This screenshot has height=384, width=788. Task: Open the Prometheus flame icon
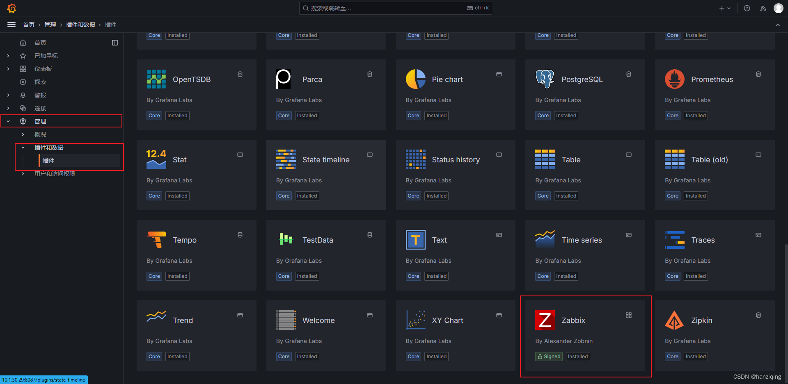point(675,79)
